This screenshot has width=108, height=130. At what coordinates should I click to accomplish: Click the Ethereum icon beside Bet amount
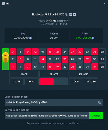click(30, 38)
